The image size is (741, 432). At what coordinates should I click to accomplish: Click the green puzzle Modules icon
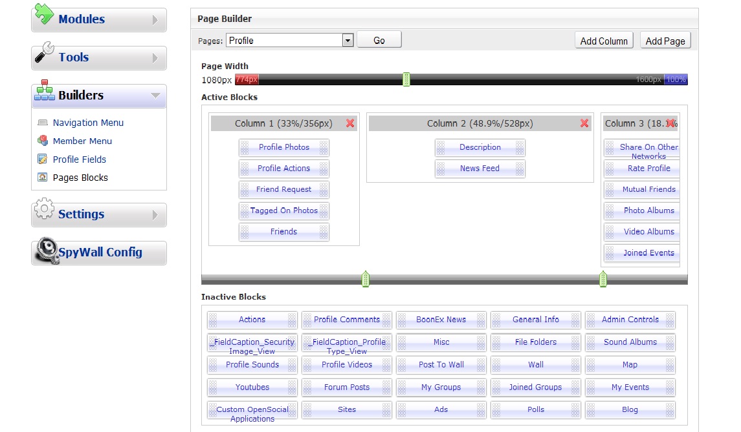(44, 14)
